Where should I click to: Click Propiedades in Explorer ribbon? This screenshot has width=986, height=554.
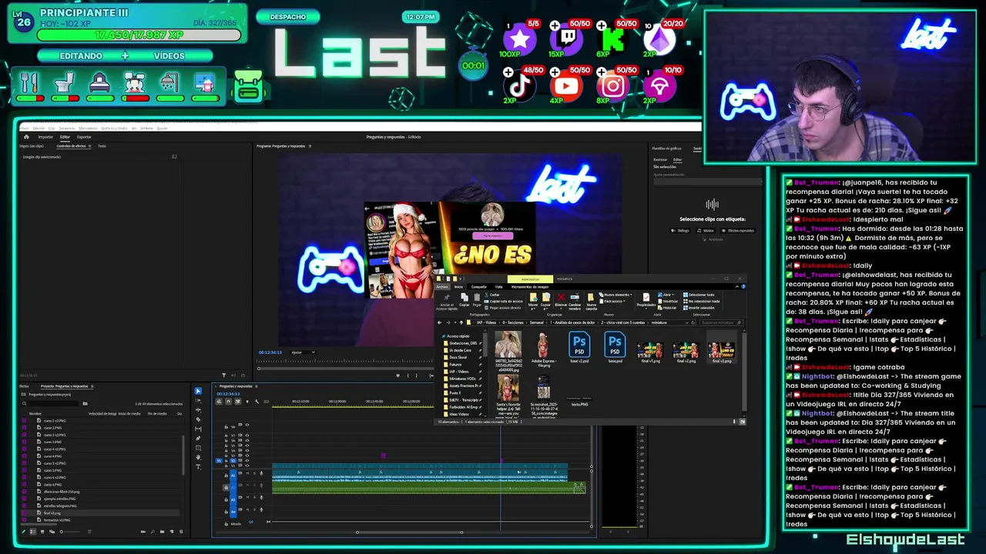click(x=646, y=300)
